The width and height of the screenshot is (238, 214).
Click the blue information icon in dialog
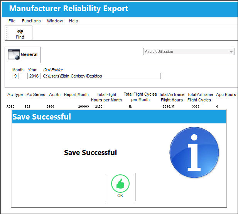pyautogui.click(x=194, y=153)
